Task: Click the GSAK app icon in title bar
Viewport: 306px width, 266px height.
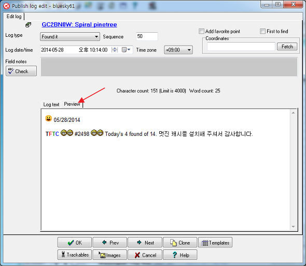Action: pos(6,6)
